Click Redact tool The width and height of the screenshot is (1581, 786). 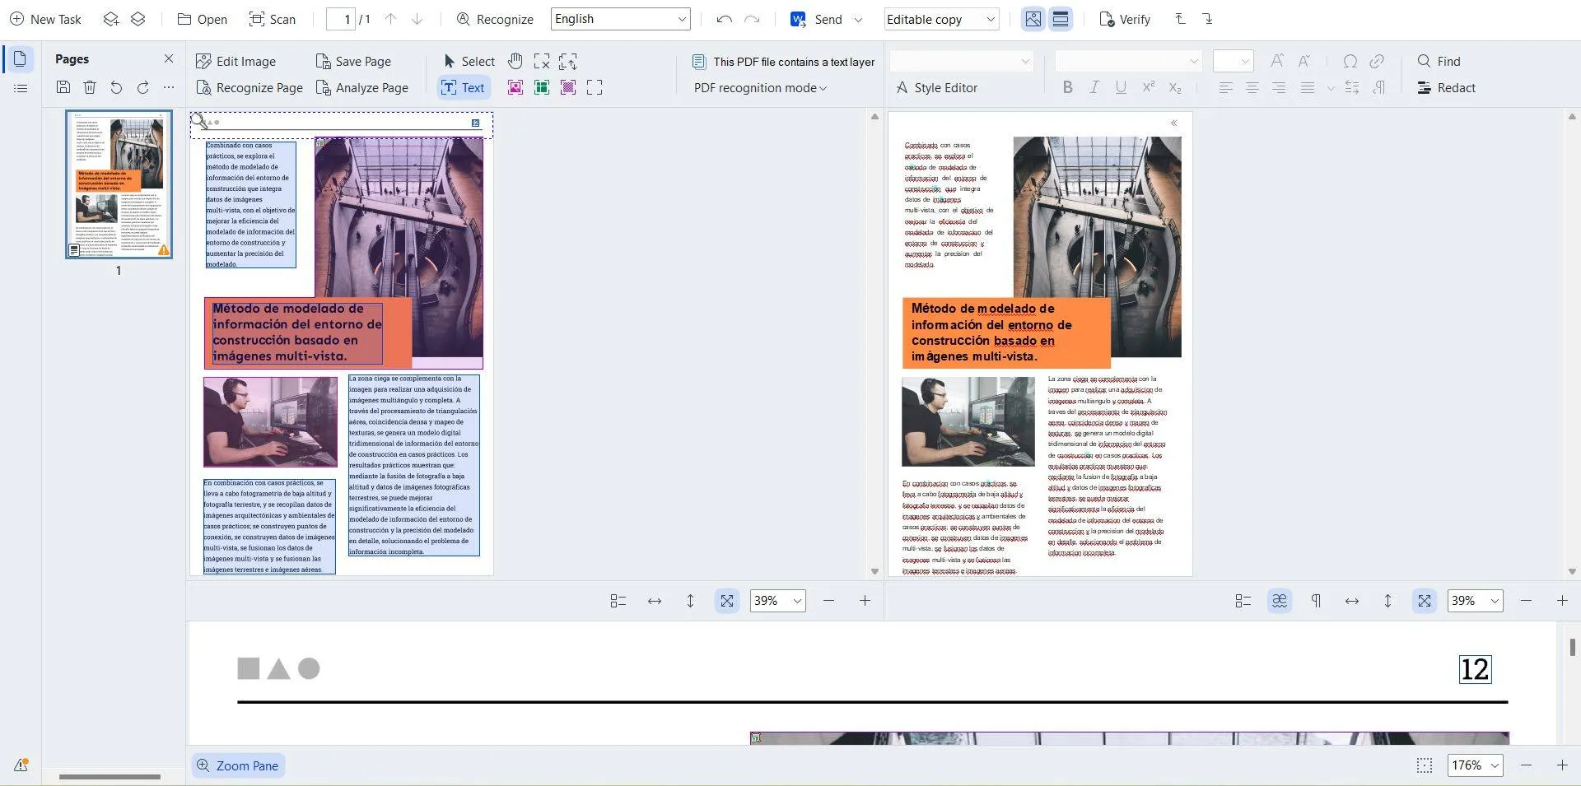[x=1446, y=87]
